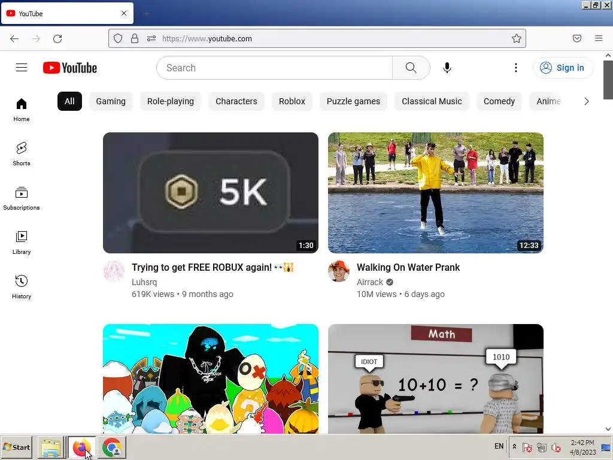The image size is (613, 460).
Task: Select the Role-playing category chip
Action: 171,101
